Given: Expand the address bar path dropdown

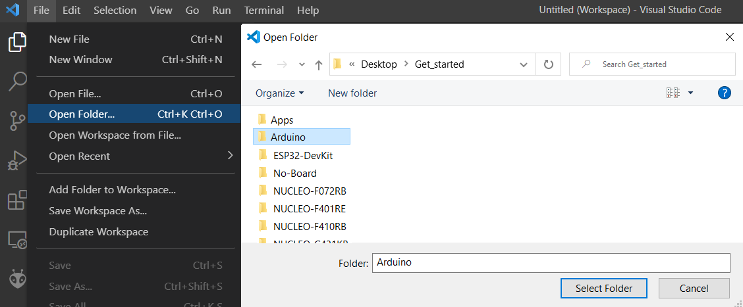Looking at the screenshot, I should point(524,64).
